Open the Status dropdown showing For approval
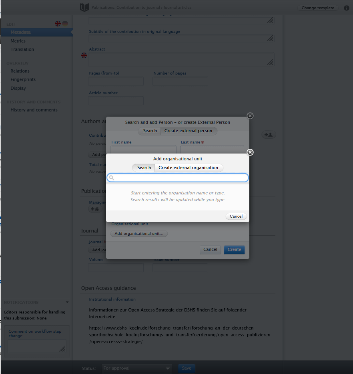 click(x=136, y=368)
